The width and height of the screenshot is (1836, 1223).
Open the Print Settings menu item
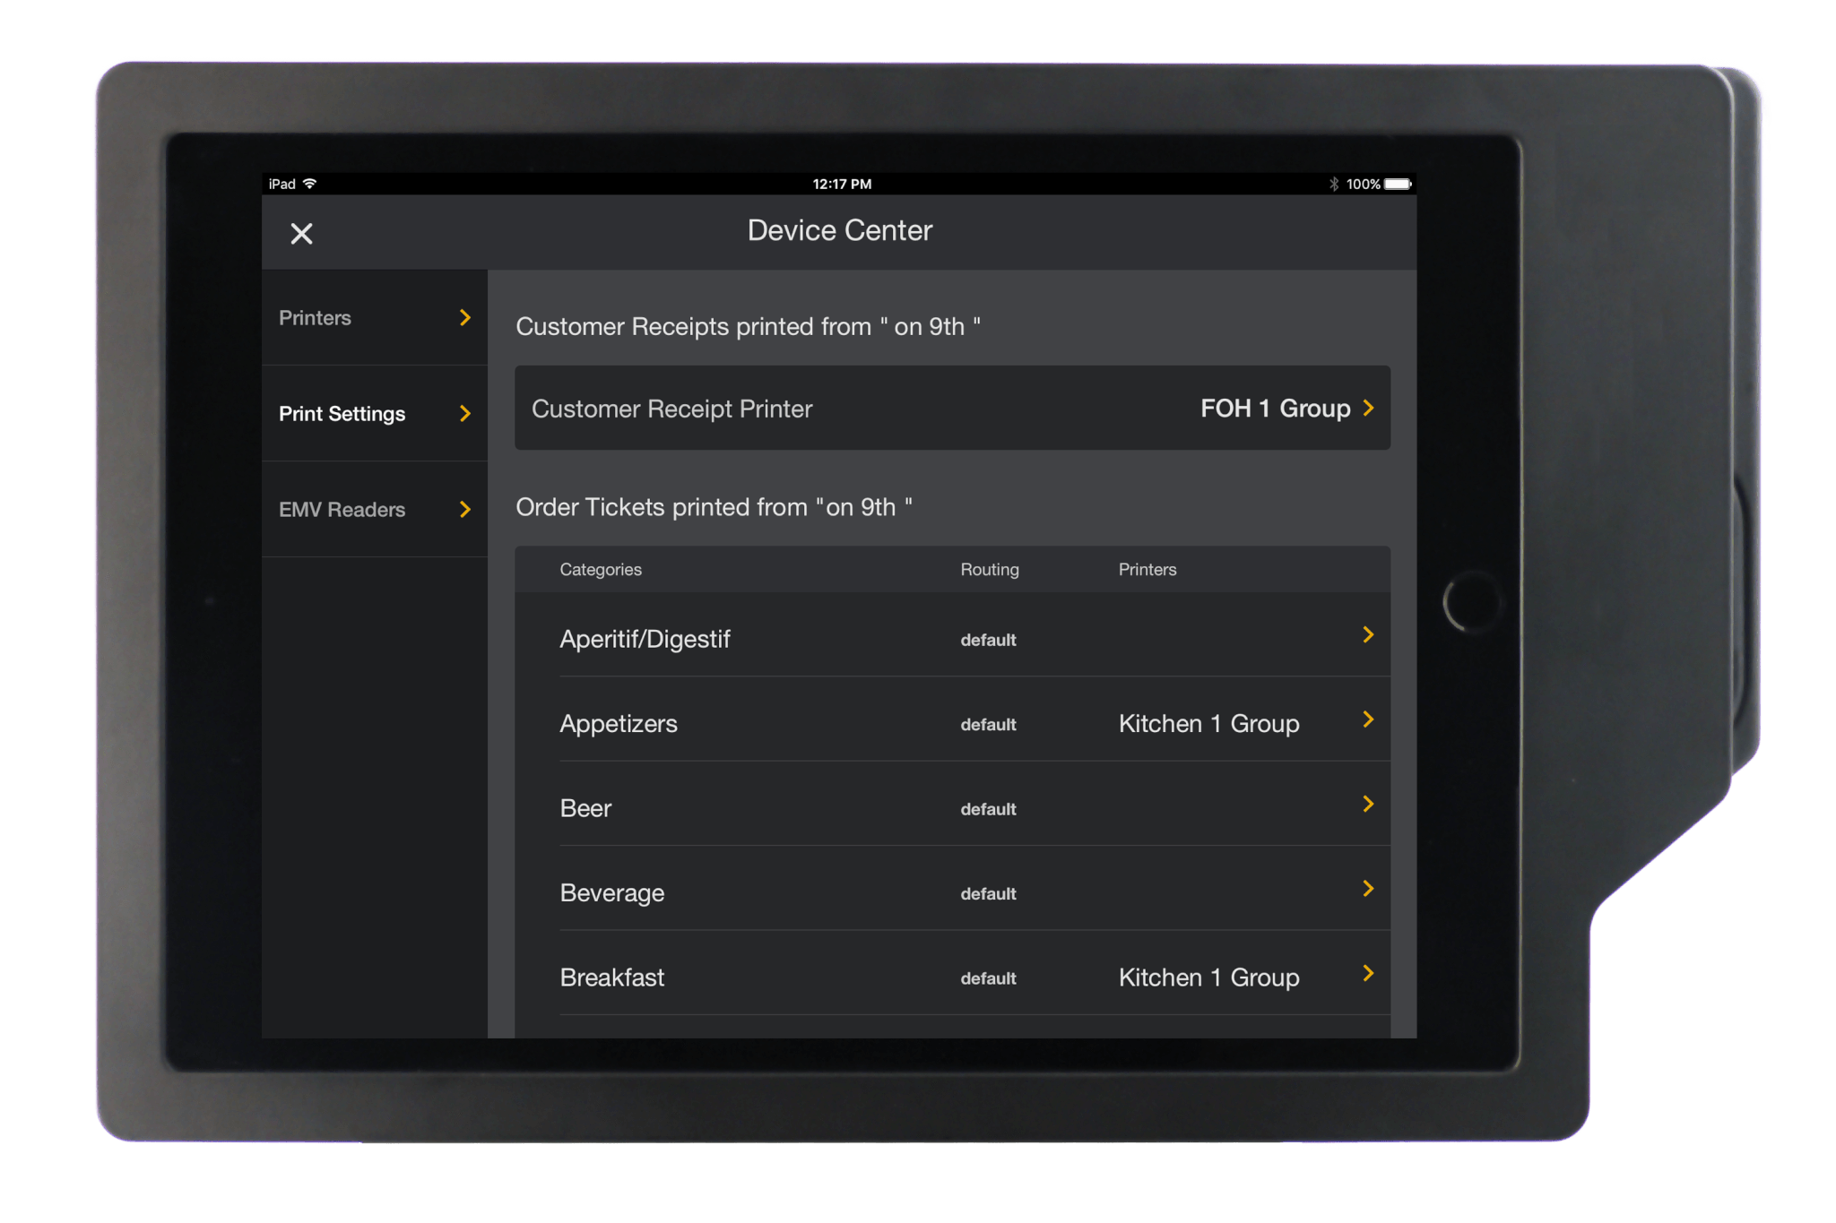(342, 414)
